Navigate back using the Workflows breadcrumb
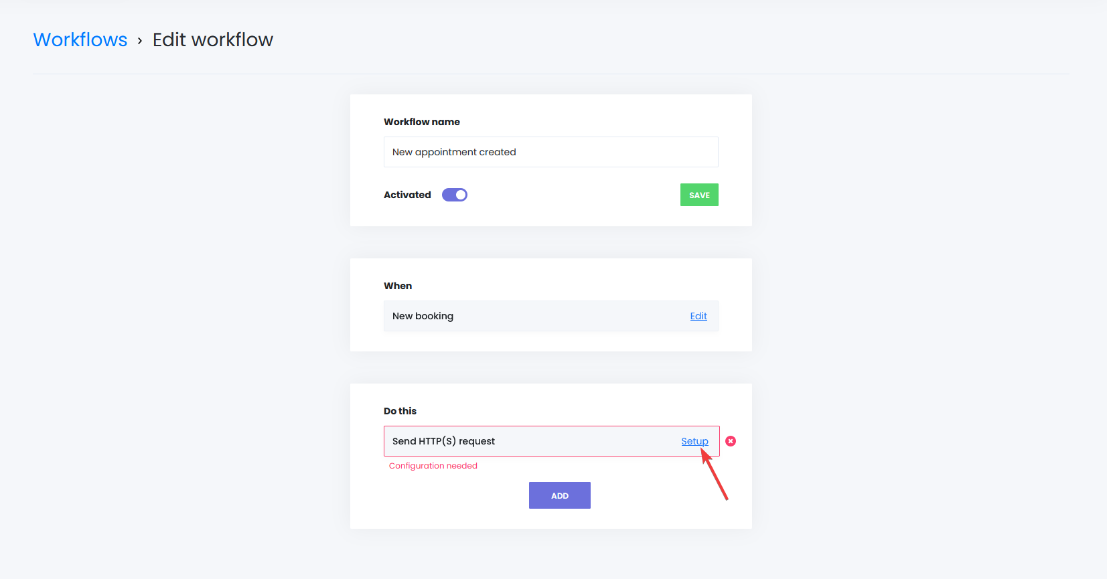 (x=80, y=39)
